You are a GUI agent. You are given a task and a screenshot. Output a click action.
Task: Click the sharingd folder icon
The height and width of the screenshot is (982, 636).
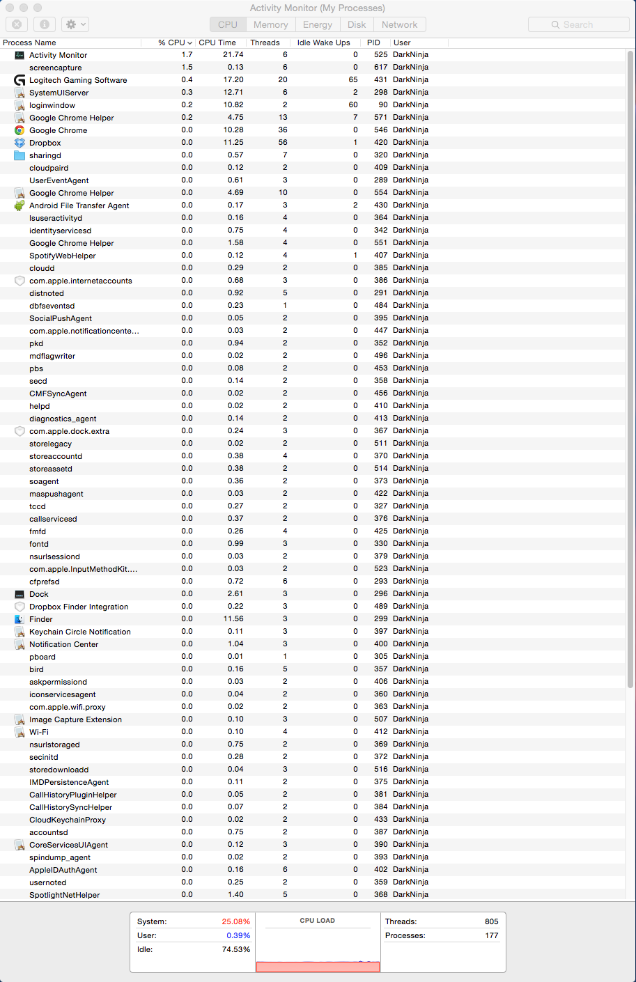(x=20, y=155)
